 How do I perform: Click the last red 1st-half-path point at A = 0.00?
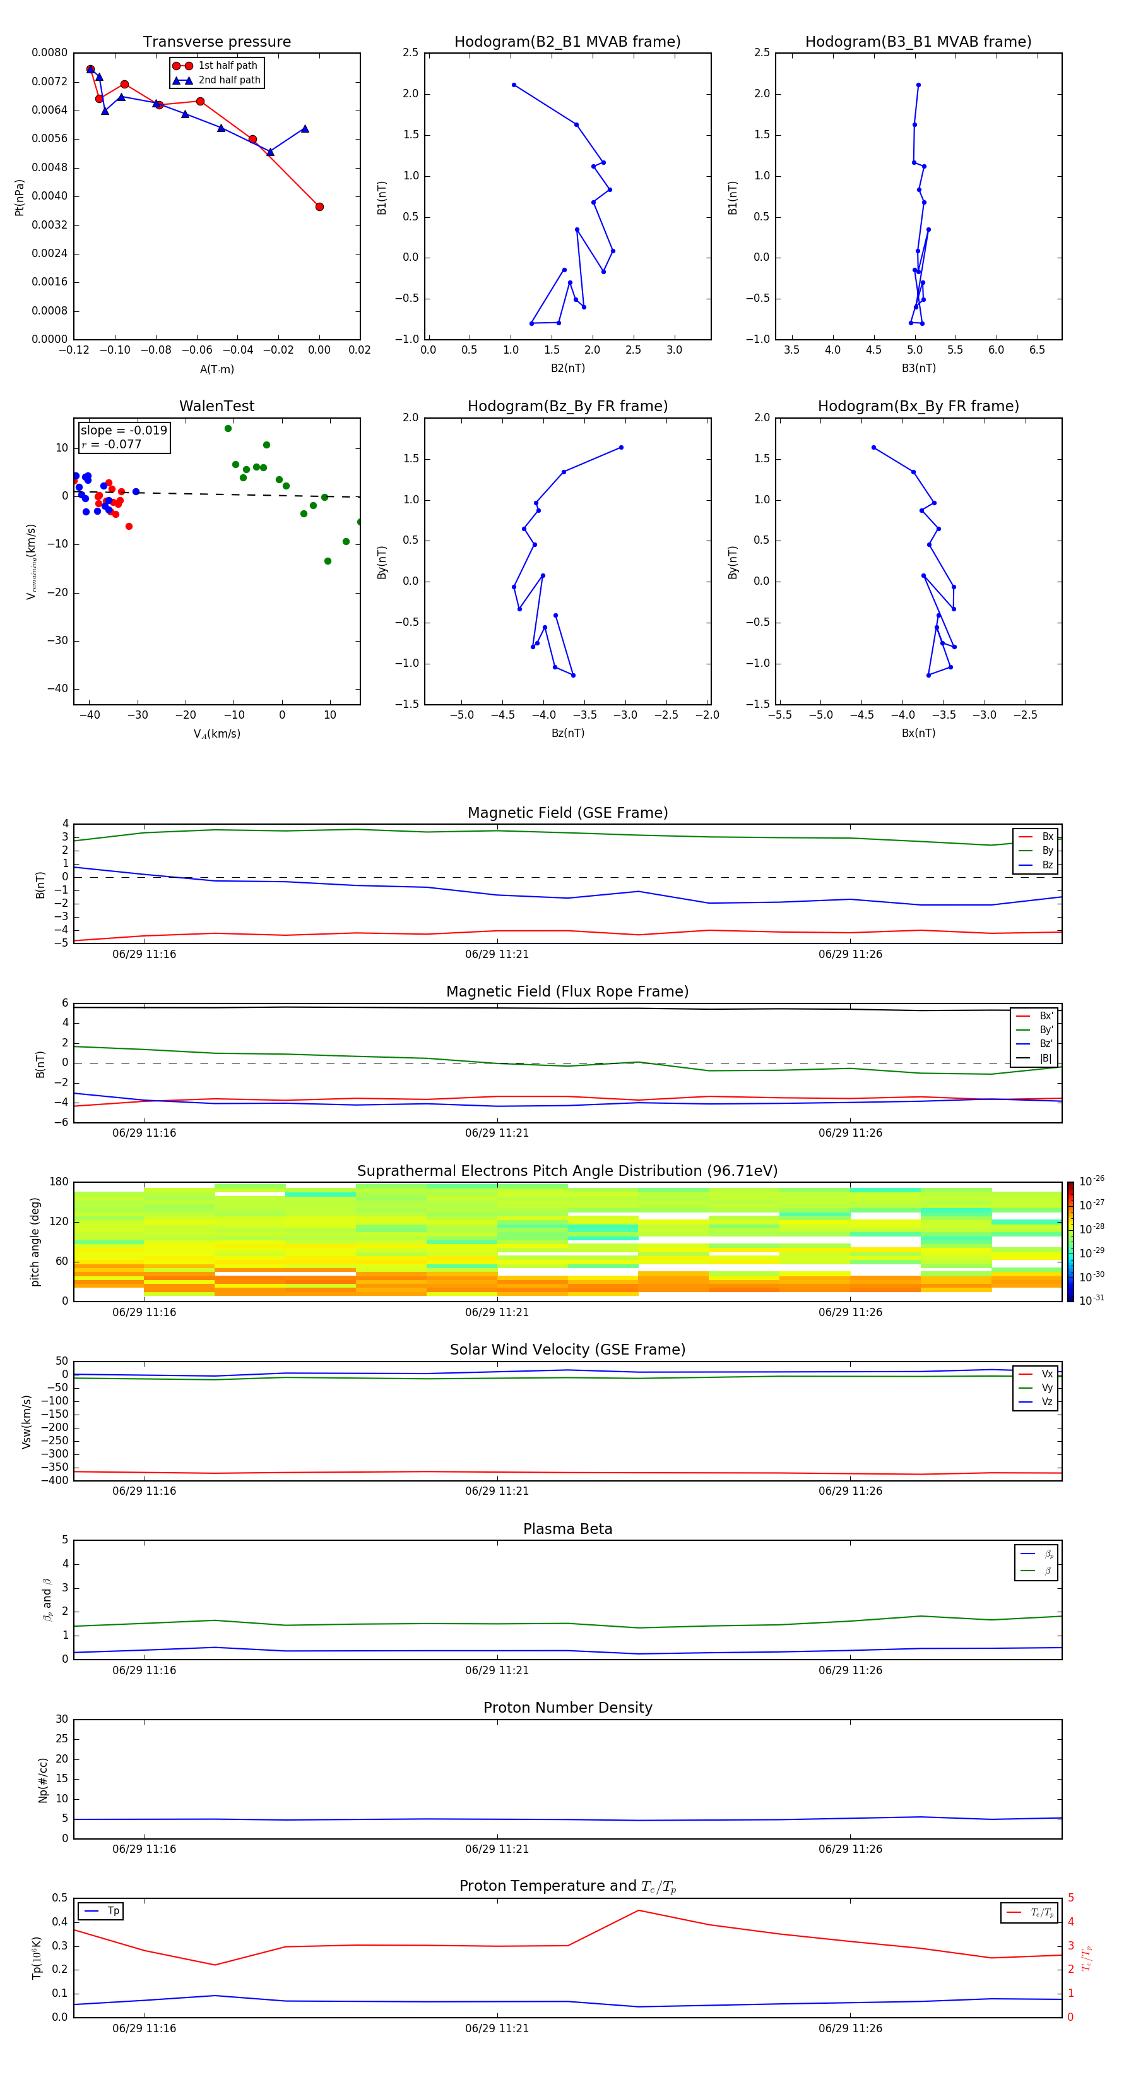(x=319, y=207)
